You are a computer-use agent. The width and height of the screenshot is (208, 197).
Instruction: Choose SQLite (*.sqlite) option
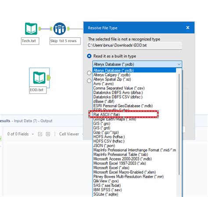[134, 194]
